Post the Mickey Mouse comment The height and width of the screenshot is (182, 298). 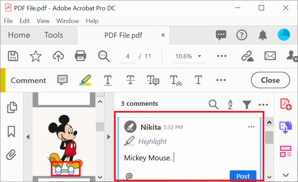pyautogui.click(x=243, y=176)
